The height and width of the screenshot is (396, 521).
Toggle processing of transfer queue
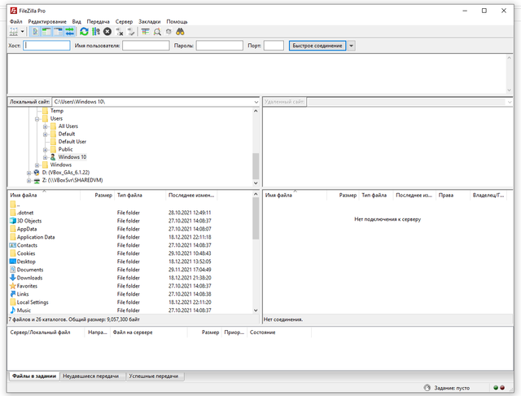[96, 32]
